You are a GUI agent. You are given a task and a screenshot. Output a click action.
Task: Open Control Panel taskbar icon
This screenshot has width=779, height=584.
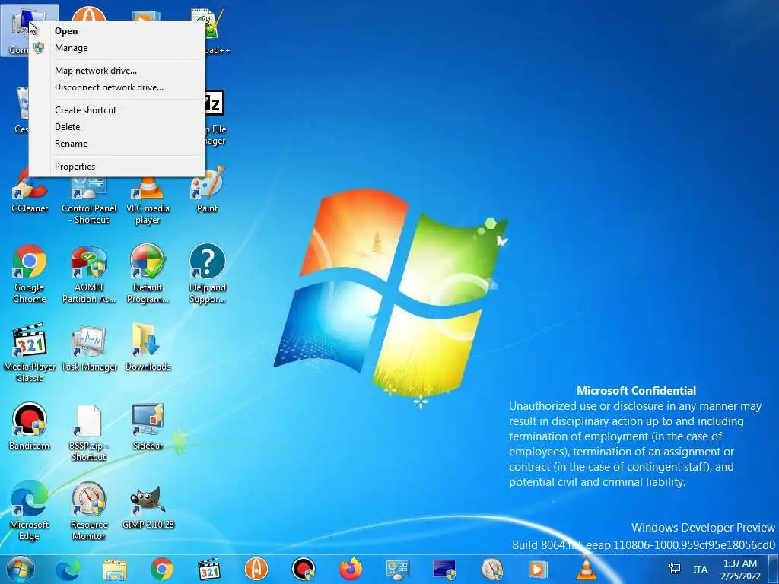[x=397, y=569]
